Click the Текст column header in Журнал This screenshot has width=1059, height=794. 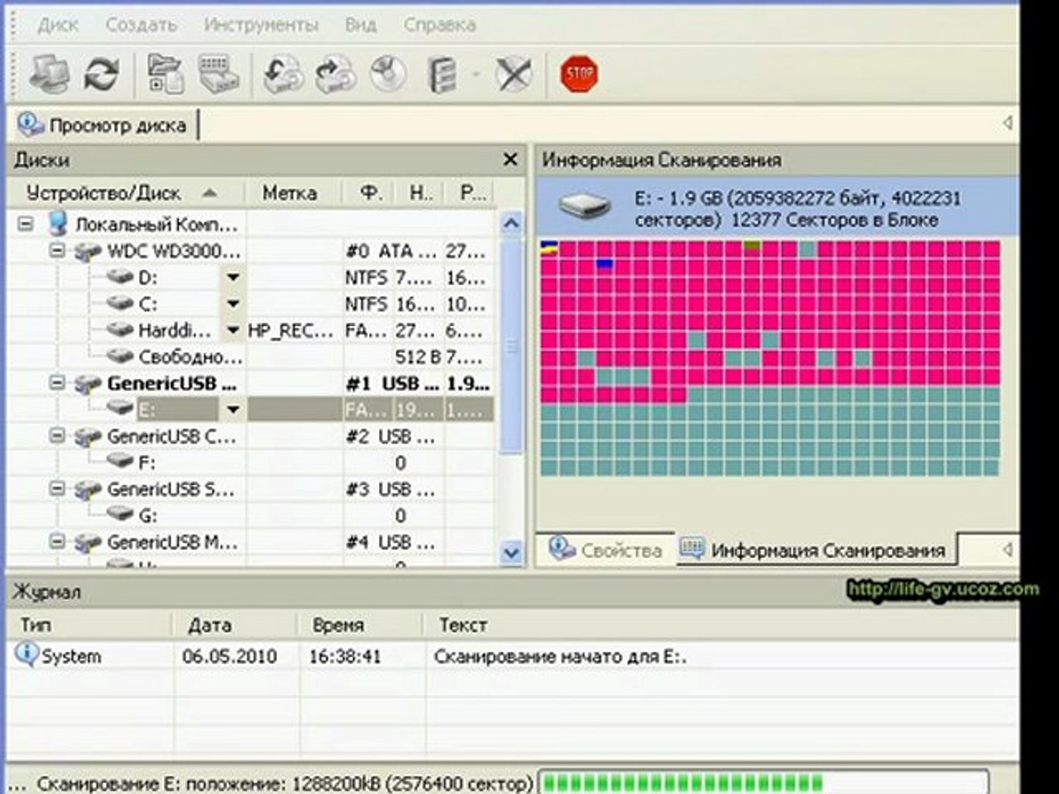pyautogui.click(x=721, y=625)
